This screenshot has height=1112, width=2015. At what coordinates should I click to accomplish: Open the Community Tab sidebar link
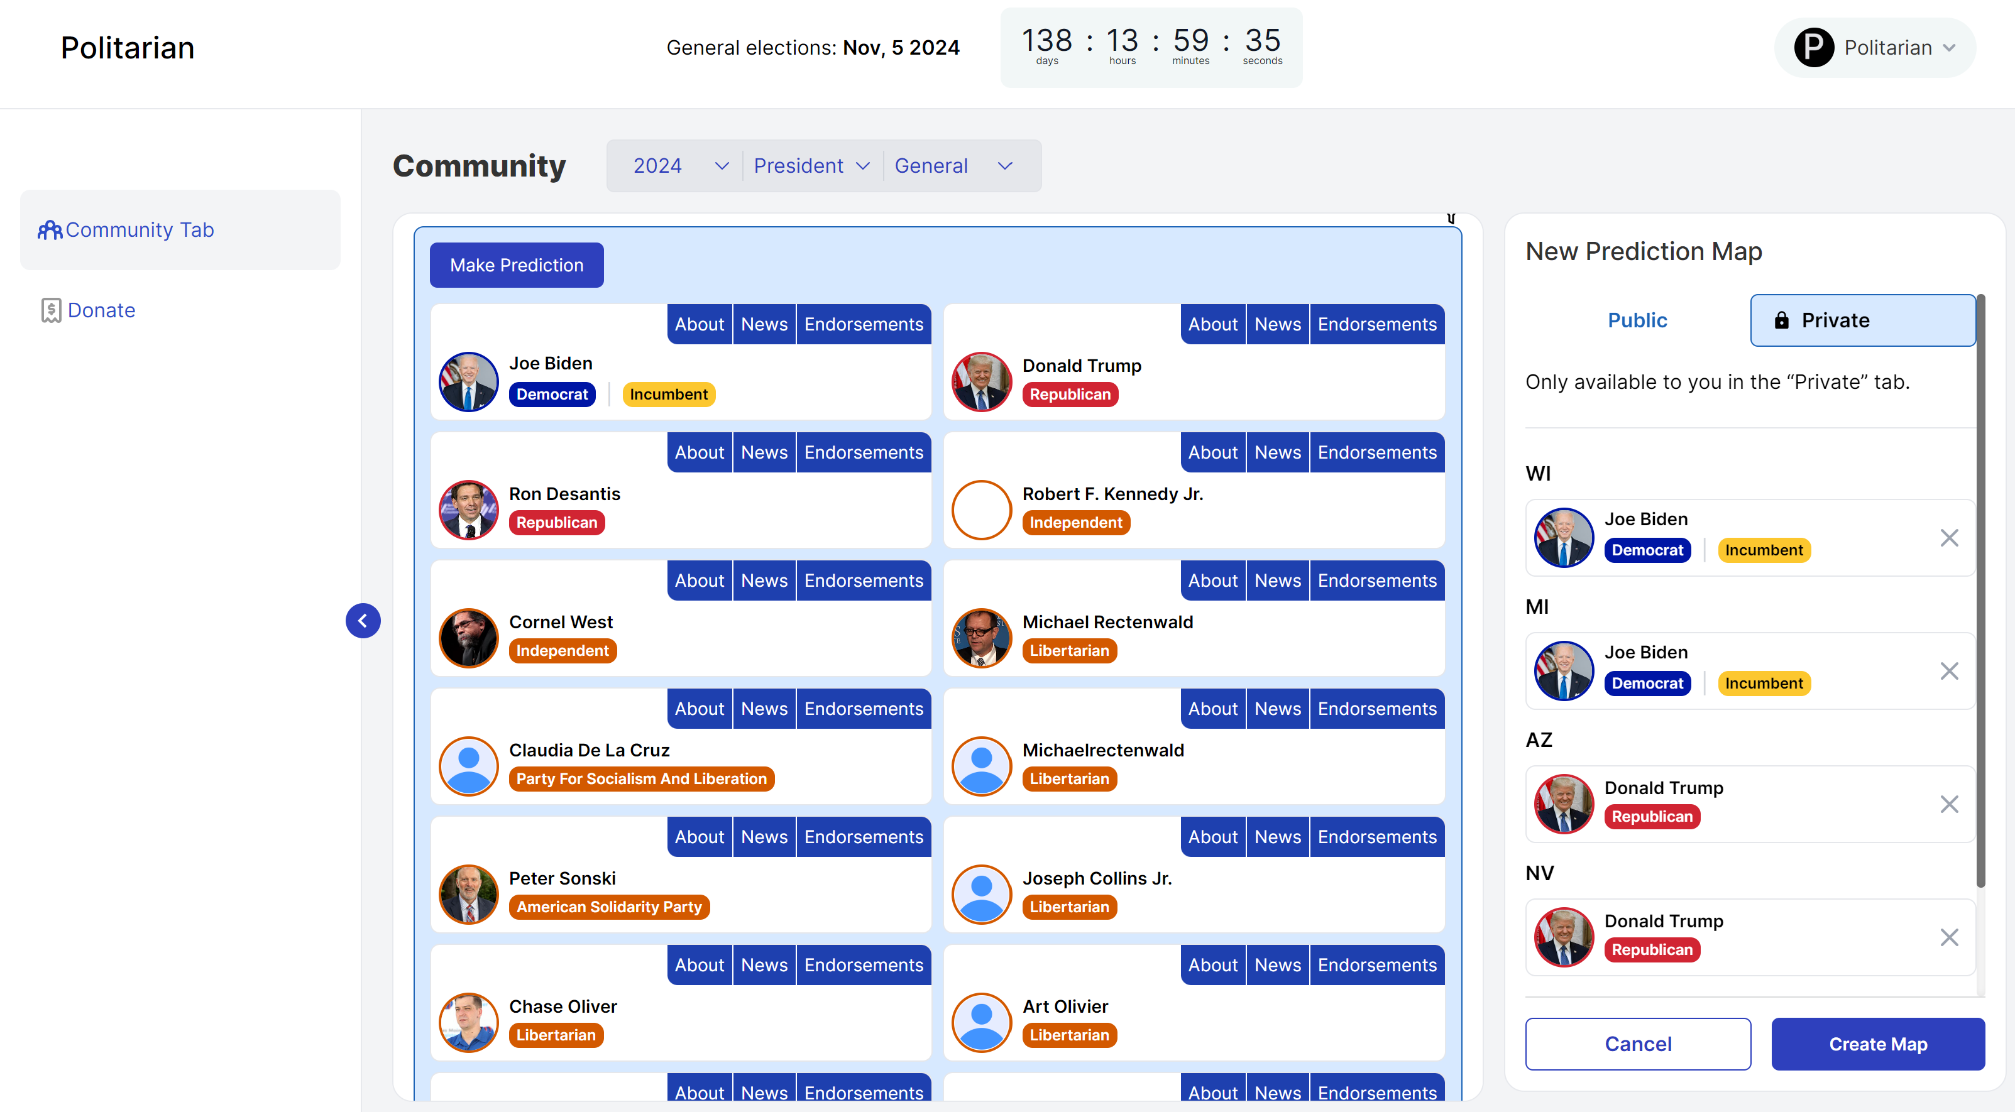point(180,230)
